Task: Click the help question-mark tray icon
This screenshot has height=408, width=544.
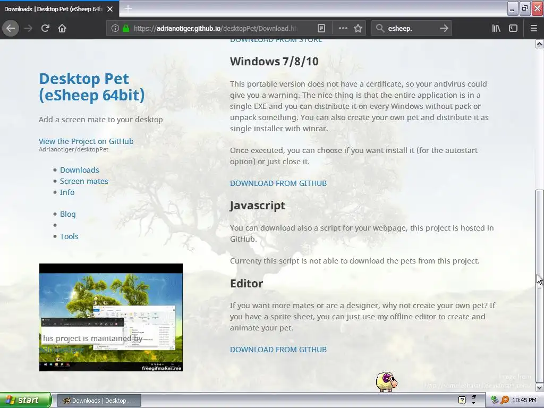Action: click(462, 400)
